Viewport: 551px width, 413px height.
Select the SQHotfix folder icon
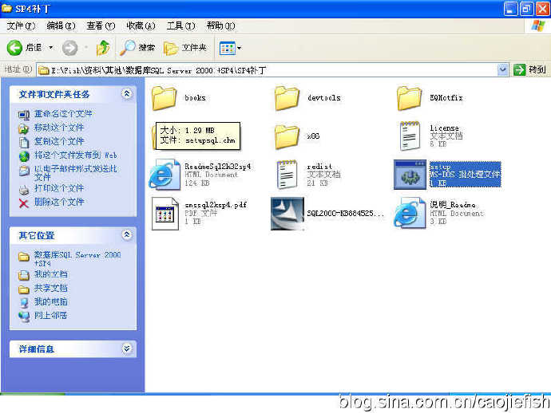(409, 98)
